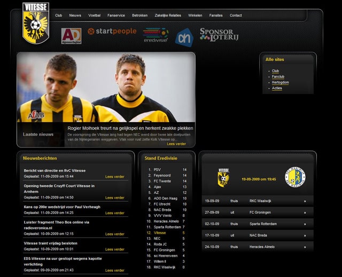Open the Club menu item
The image size is (342, 277).
pyautogui.click(x=58, y=15)
